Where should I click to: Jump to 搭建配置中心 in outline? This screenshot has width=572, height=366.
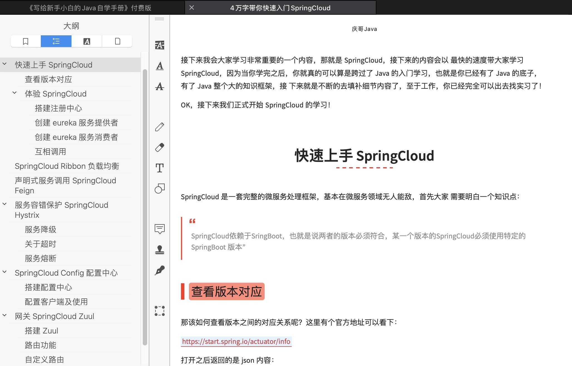48,287
